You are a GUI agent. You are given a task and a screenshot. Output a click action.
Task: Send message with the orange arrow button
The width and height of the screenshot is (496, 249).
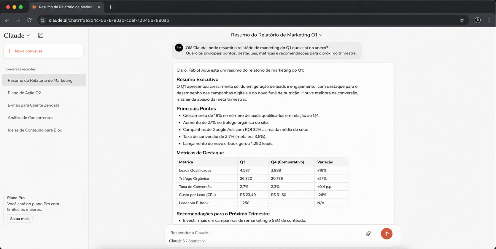[387, 234]
